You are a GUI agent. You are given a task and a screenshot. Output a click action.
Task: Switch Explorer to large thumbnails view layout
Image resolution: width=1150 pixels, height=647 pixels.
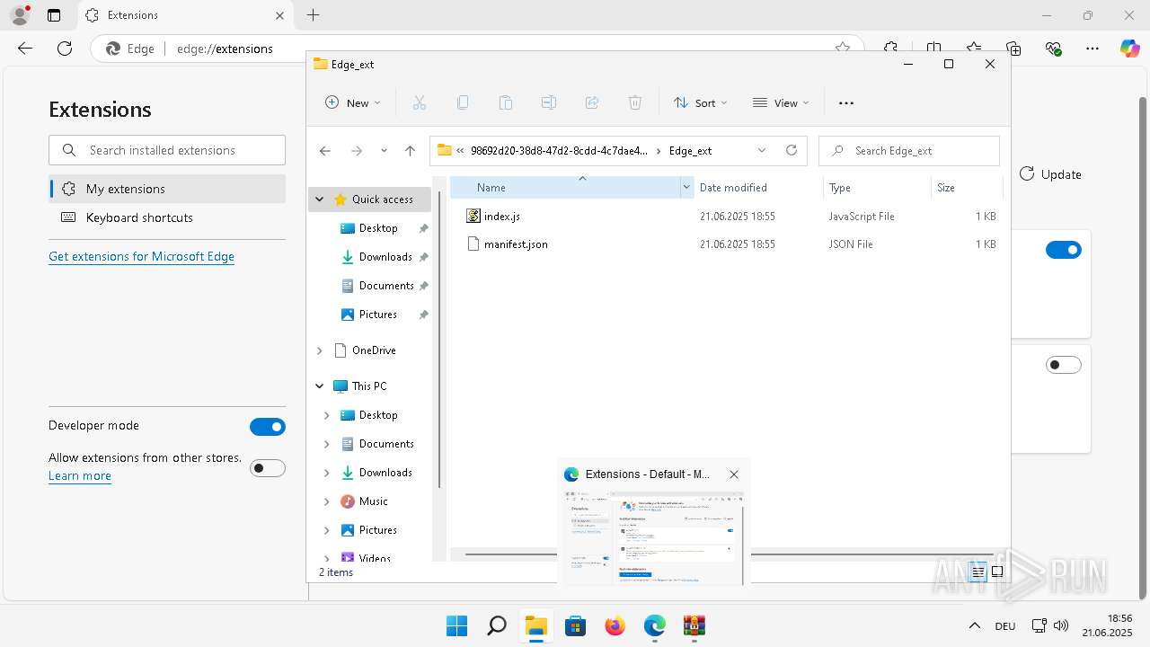point(997,572)
